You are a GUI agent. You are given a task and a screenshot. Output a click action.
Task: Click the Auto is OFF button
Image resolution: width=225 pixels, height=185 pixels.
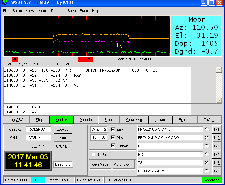[123, 164]
